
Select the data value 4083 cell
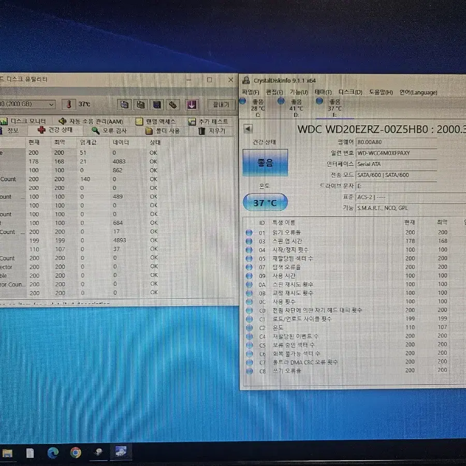click(x=119, y=162)
